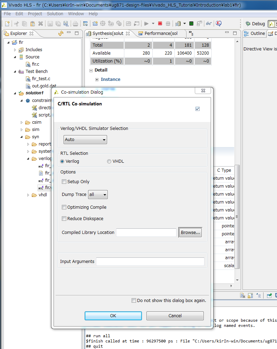Click the red speech-bubble icon in toolbar
The height and width of the screenshot is (349, 277).
219,23
